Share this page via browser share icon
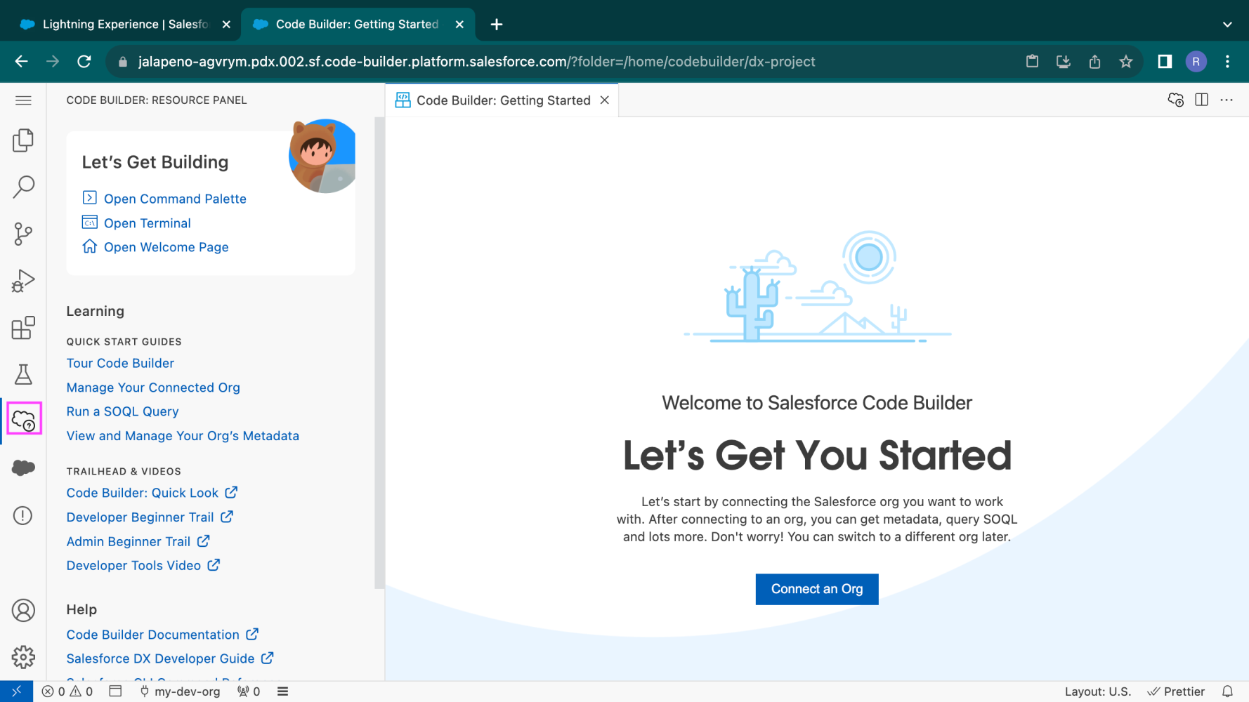Image resolution: width=1249 pixels, height=702 pixels. point(1094,62)
